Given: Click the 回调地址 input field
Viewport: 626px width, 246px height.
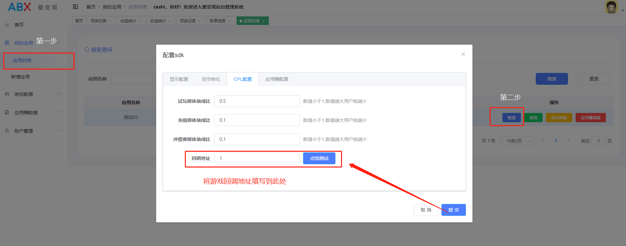Looking at the screenshot, I should click(x=257, y=158).
